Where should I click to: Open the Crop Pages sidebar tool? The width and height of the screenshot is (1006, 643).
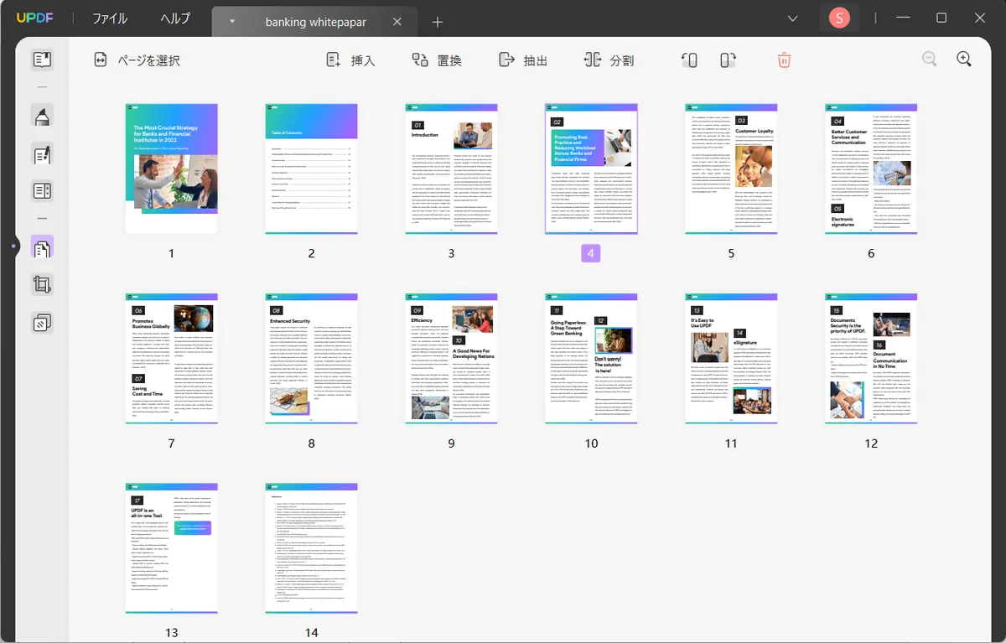click(x=42, y=285)
